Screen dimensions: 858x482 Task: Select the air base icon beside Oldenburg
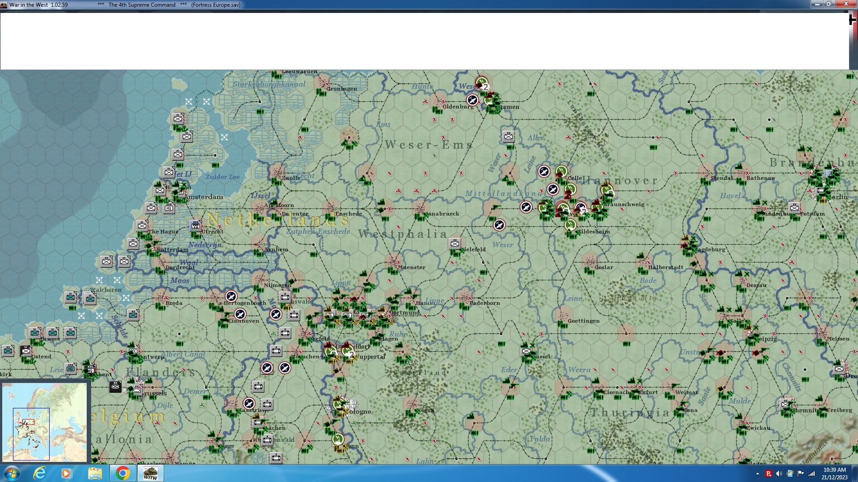(472, 100)
